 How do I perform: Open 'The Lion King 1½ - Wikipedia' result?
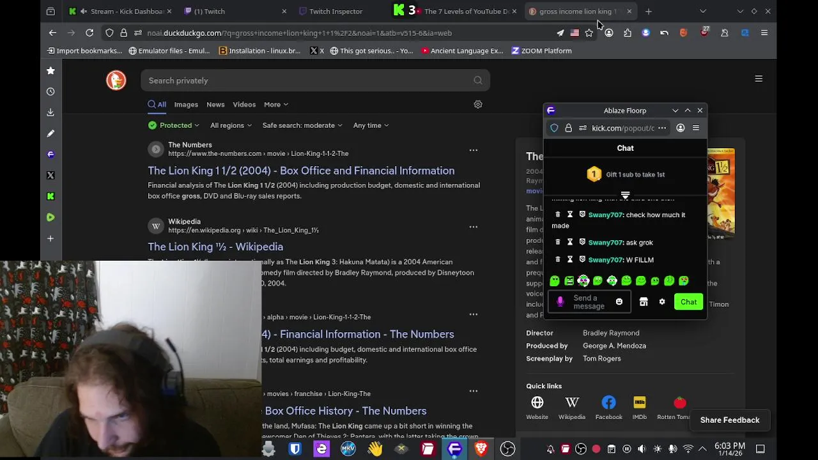coord(215,247)
